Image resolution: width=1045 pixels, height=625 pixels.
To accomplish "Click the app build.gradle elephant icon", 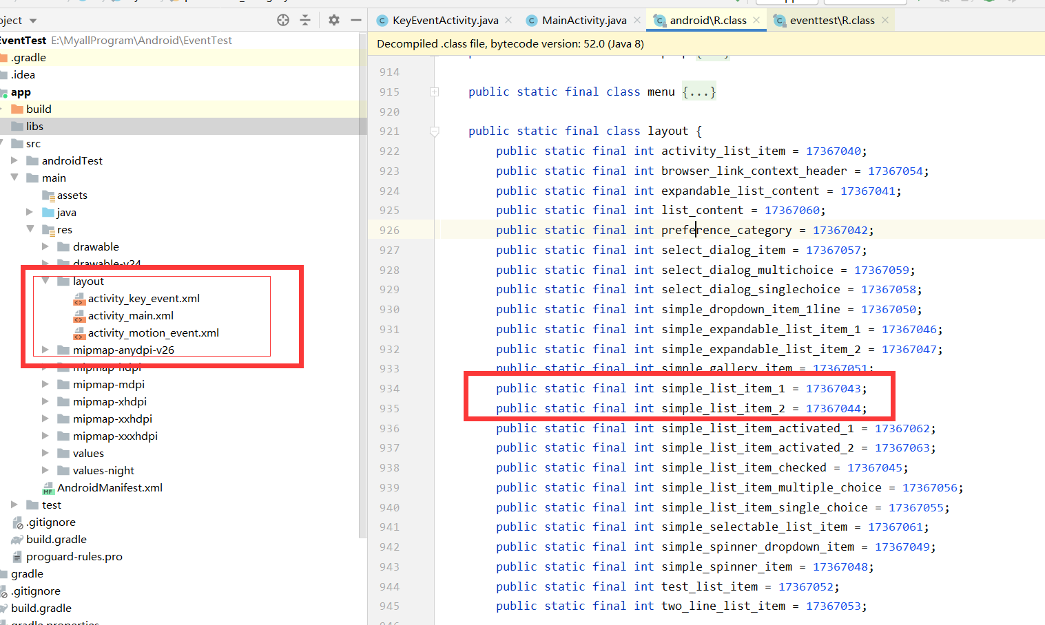I will (17, 540).
